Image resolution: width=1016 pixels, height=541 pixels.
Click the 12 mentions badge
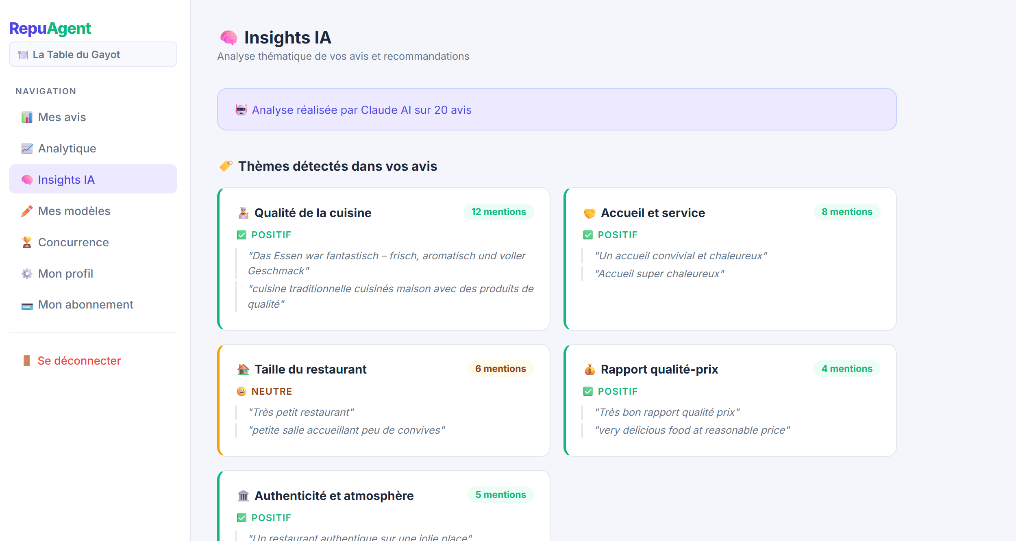pos(498,212)
